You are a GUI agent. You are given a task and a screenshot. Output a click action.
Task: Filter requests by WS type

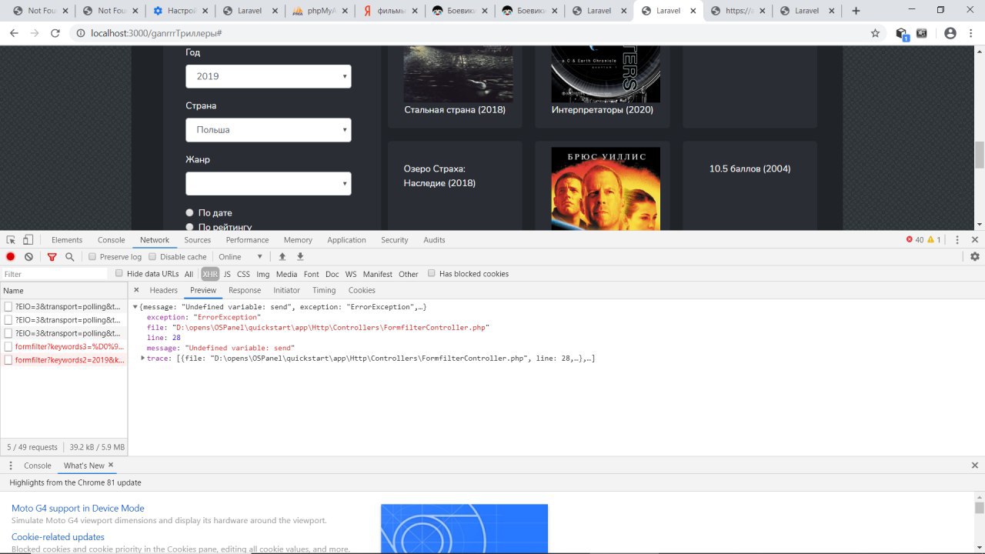point(351,274)
